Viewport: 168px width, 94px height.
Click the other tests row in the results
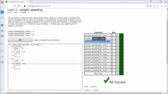pyautogui.click(x=104, y=74)
